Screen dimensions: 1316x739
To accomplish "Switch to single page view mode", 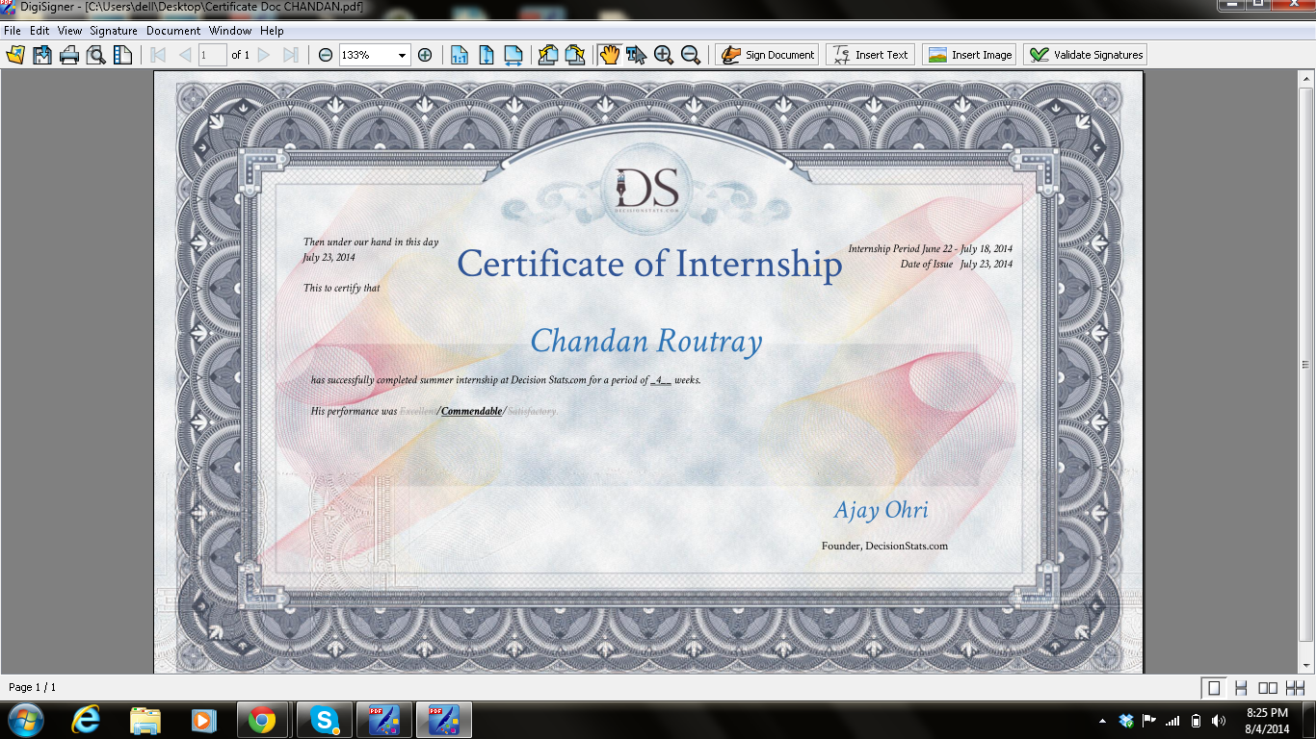I will (x=1215, y=687).
